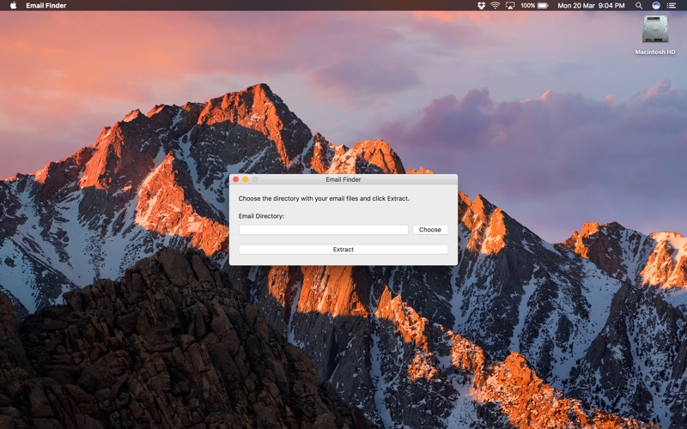
Task: Select the Macintosh HD desktop icon
Action: coord(655,35)
